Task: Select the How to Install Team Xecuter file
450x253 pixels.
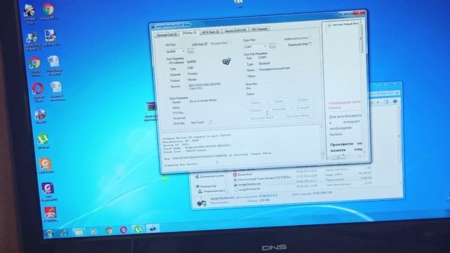Action: coord(262,179)
